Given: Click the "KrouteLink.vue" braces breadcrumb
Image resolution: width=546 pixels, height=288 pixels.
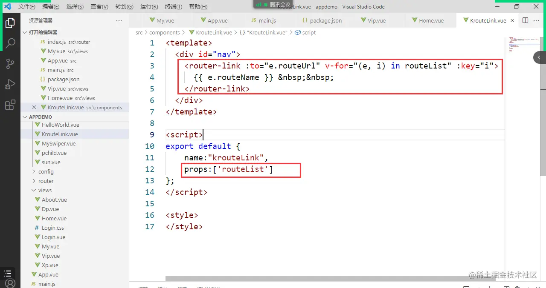Looking at the screenshot, I should click(x=263, y=32).
